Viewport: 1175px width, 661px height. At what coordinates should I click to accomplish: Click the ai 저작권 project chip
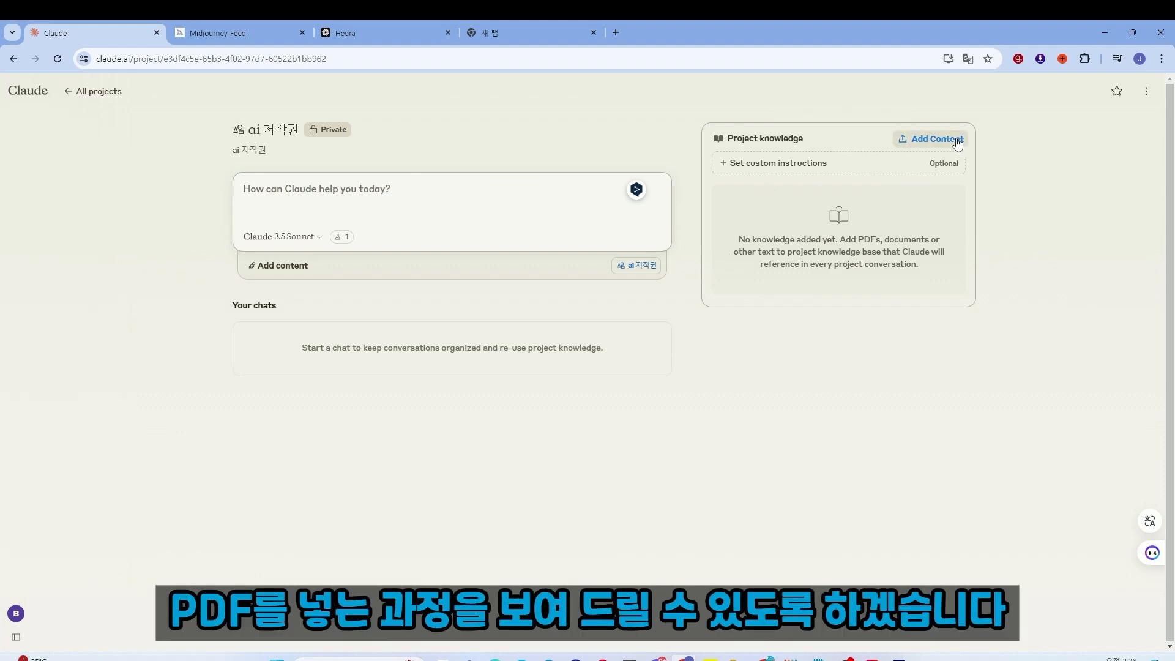click(x=636, y=265)
